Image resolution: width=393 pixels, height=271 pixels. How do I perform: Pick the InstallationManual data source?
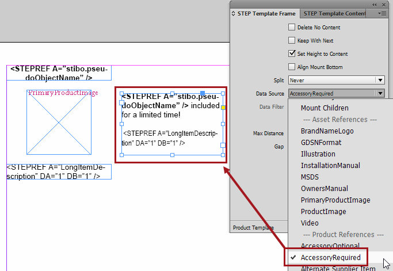point(330,165)
